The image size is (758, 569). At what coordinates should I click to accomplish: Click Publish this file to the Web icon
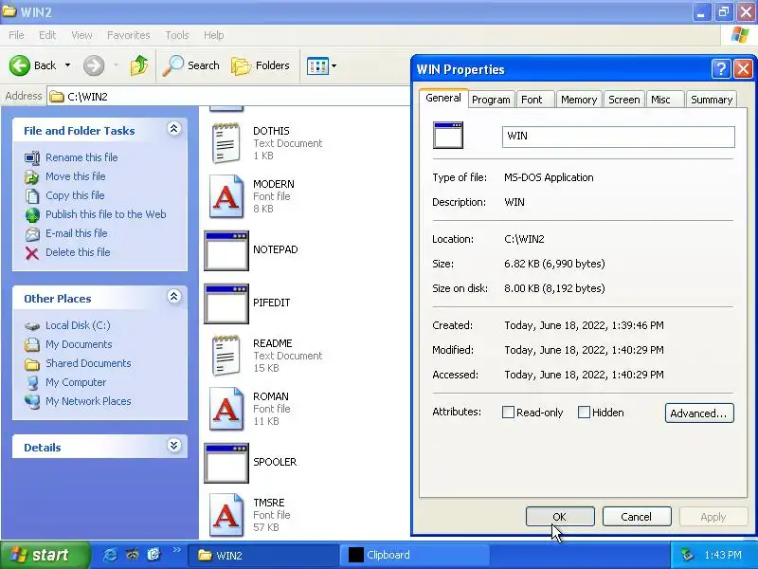pyautogui.click(x=32, y=214)
